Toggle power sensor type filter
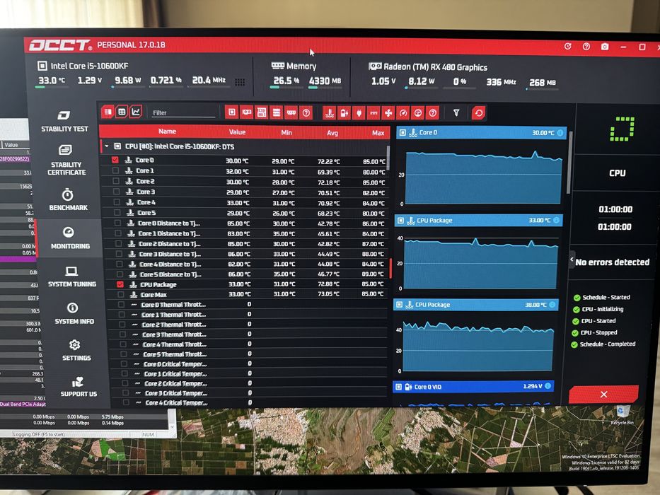Image resolution: width=660 pixels, height=495 pixels. coord(359,113)
